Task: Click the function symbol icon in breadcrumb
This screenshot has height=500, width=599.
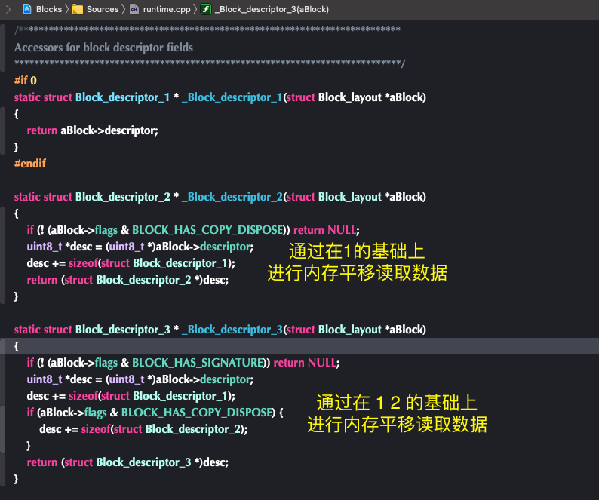Action: 206,9
